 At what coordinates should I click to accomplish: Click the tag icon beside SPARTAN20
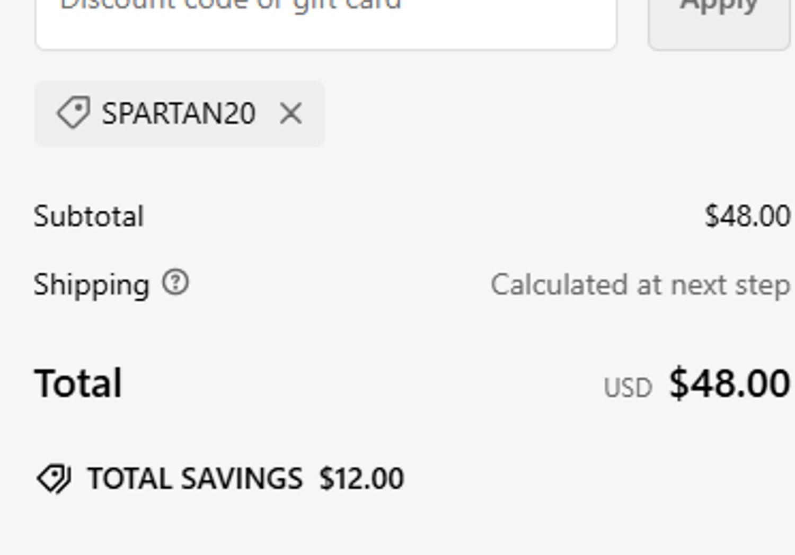tap(74, 112)
